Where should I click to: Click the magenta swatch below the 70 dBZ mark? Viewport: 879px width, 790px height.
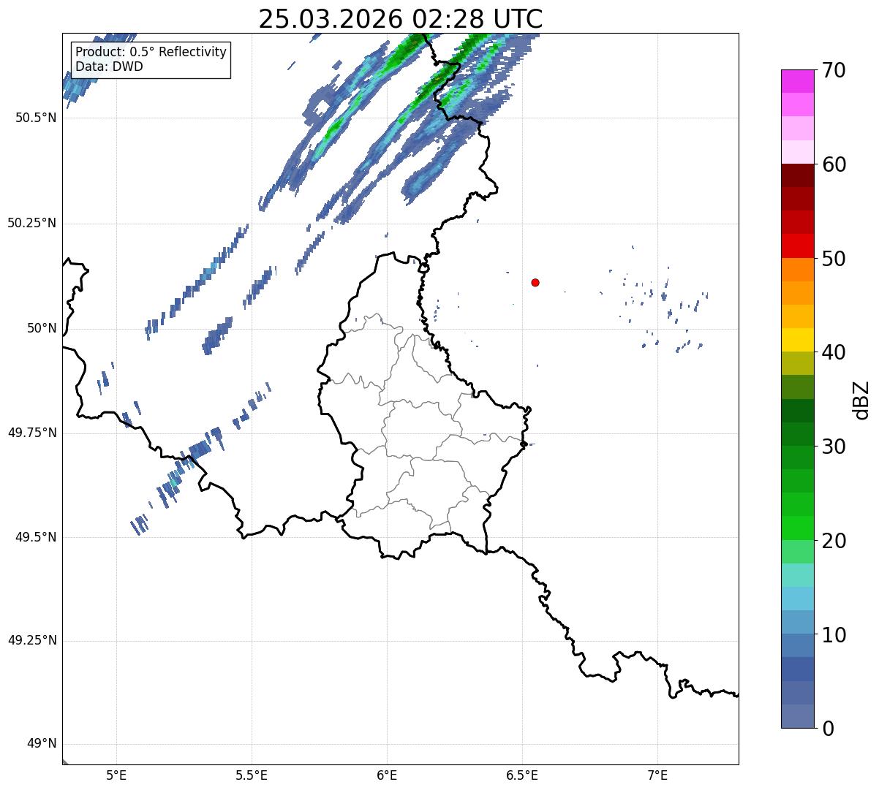797,81
